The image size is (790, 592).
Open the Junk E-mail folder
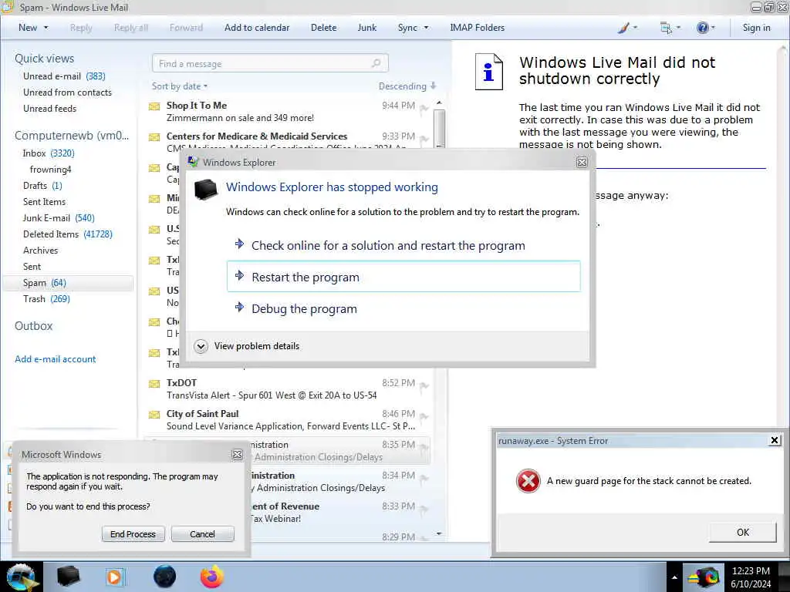click(x=59, y=217)
